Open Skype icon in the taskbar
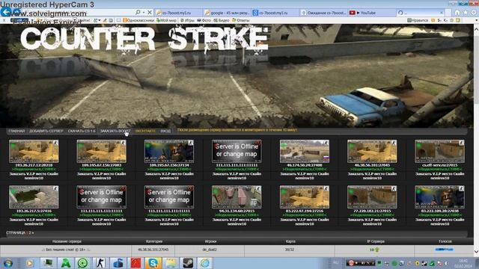Screen dimensions: 479x269 [x=153, y=263]
